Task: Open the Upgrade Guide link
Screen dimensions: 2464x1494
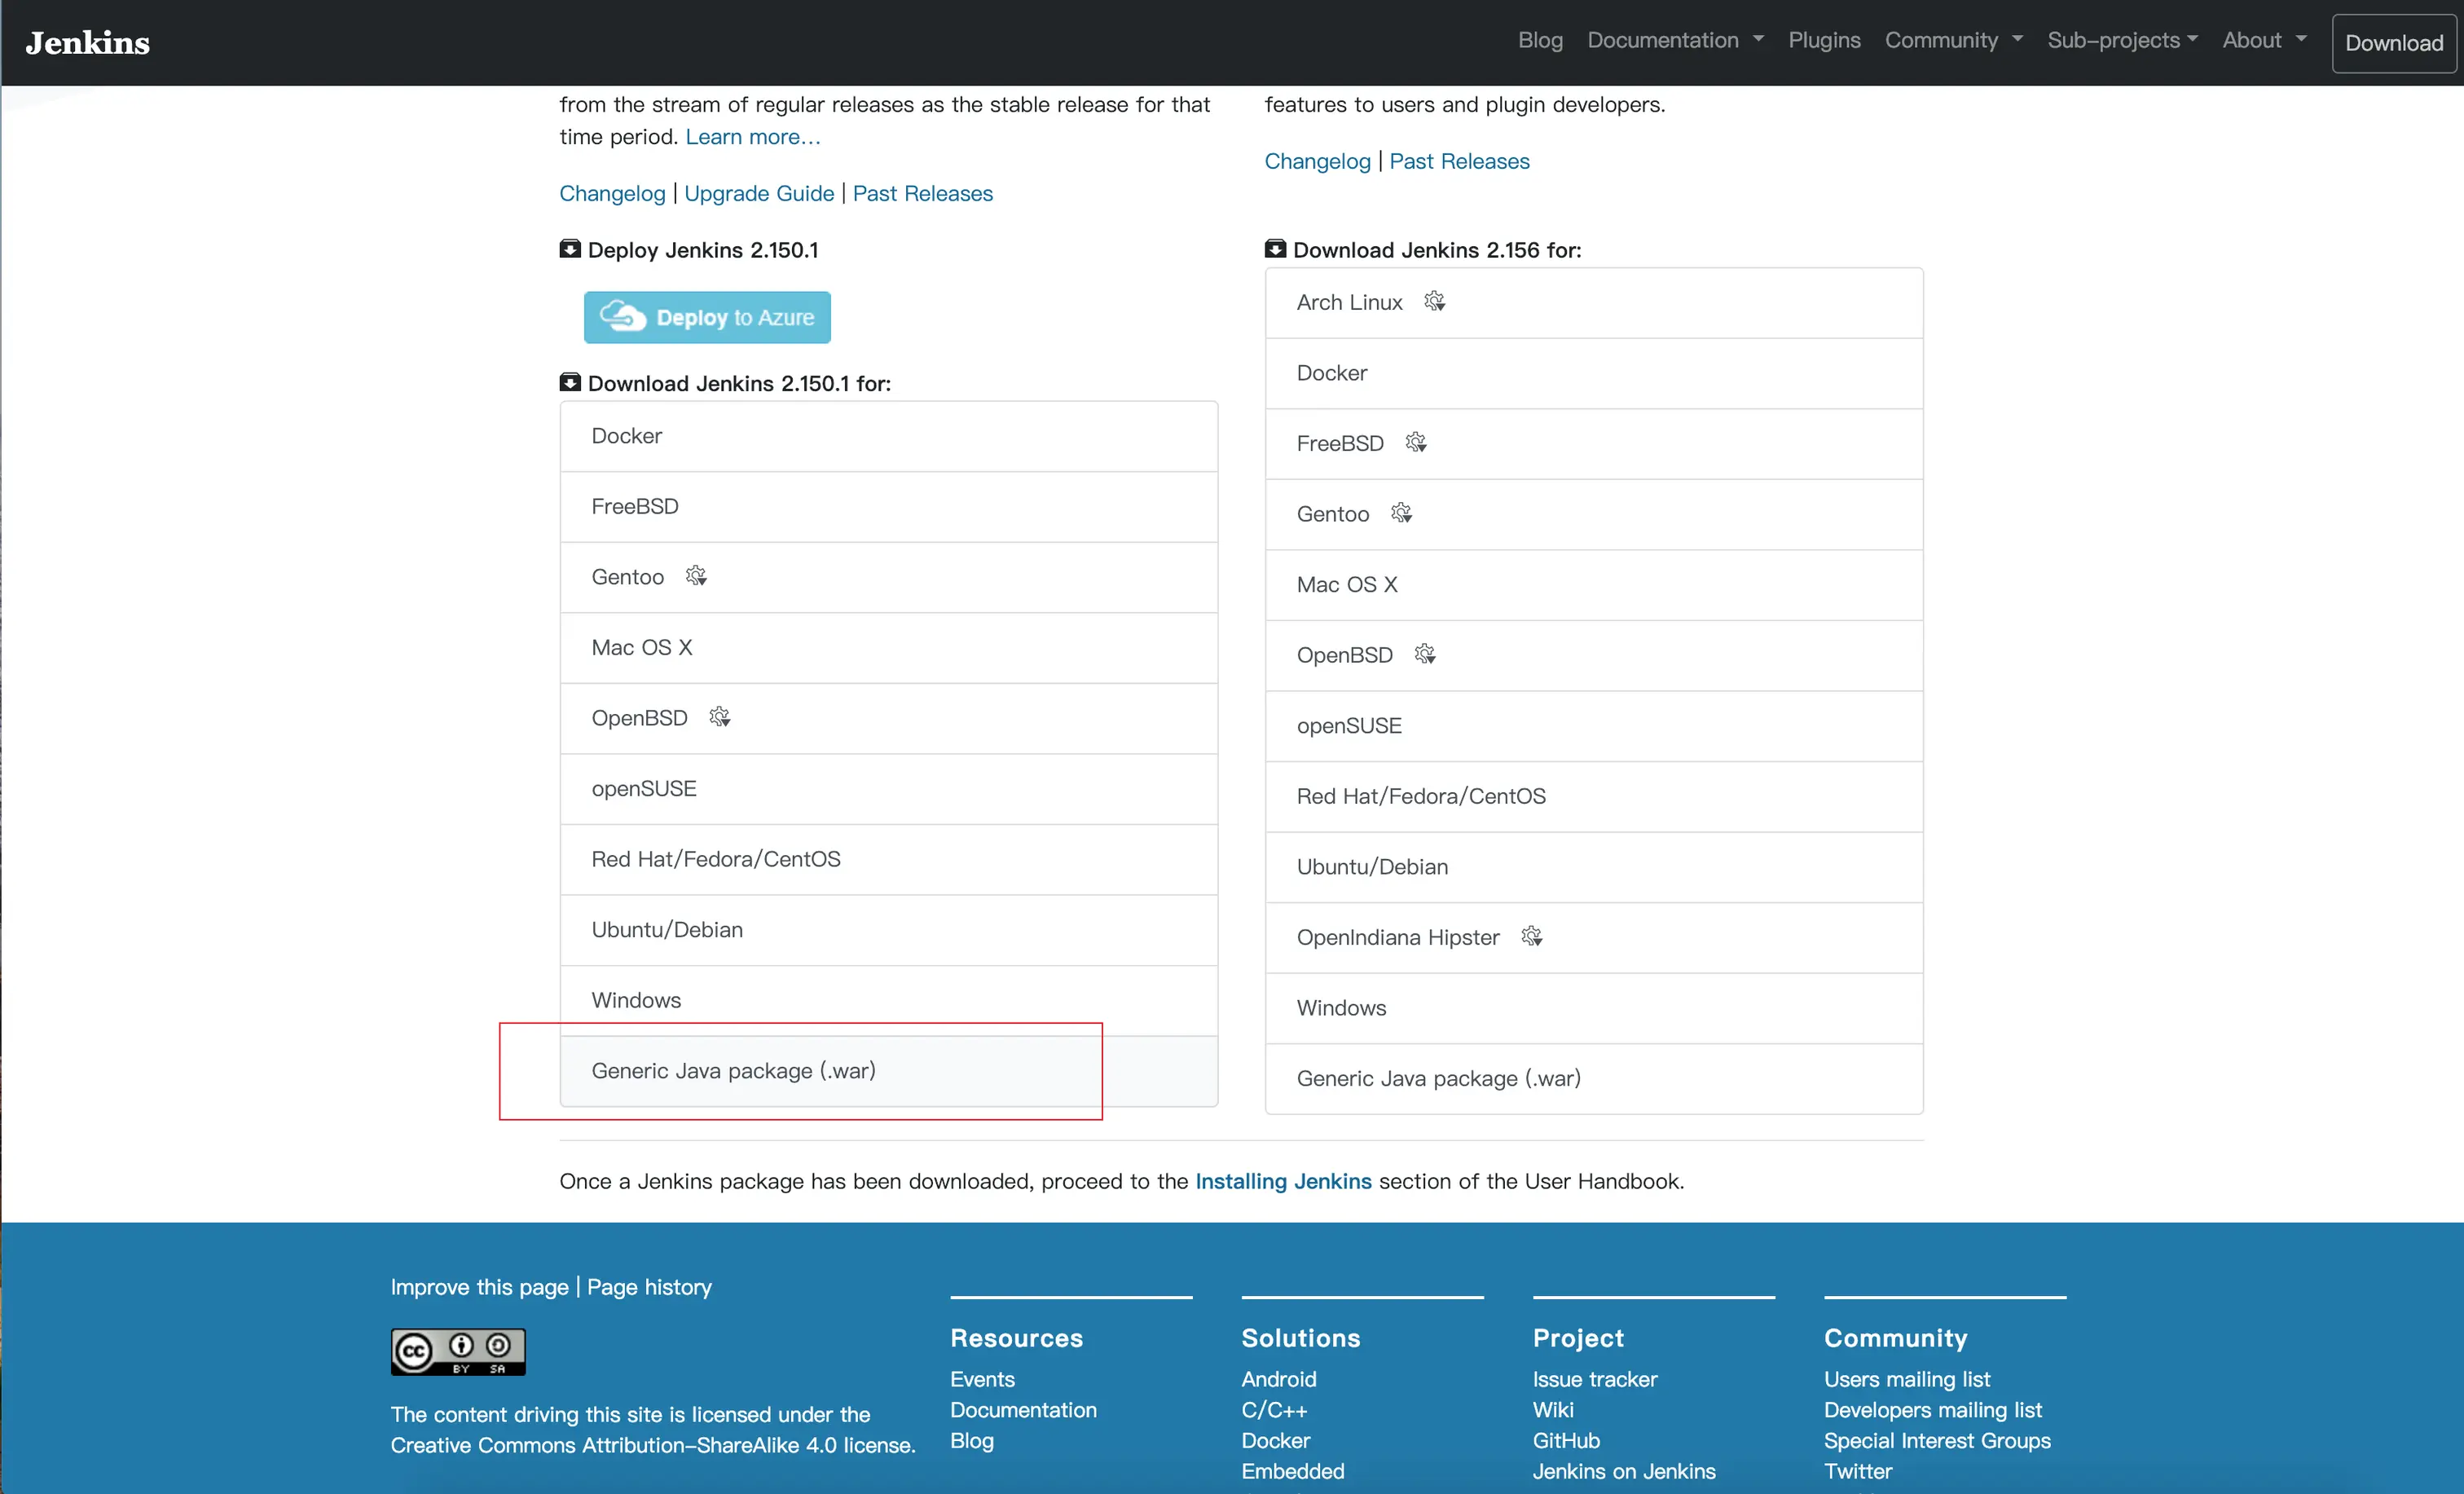Action: [759, 193]
